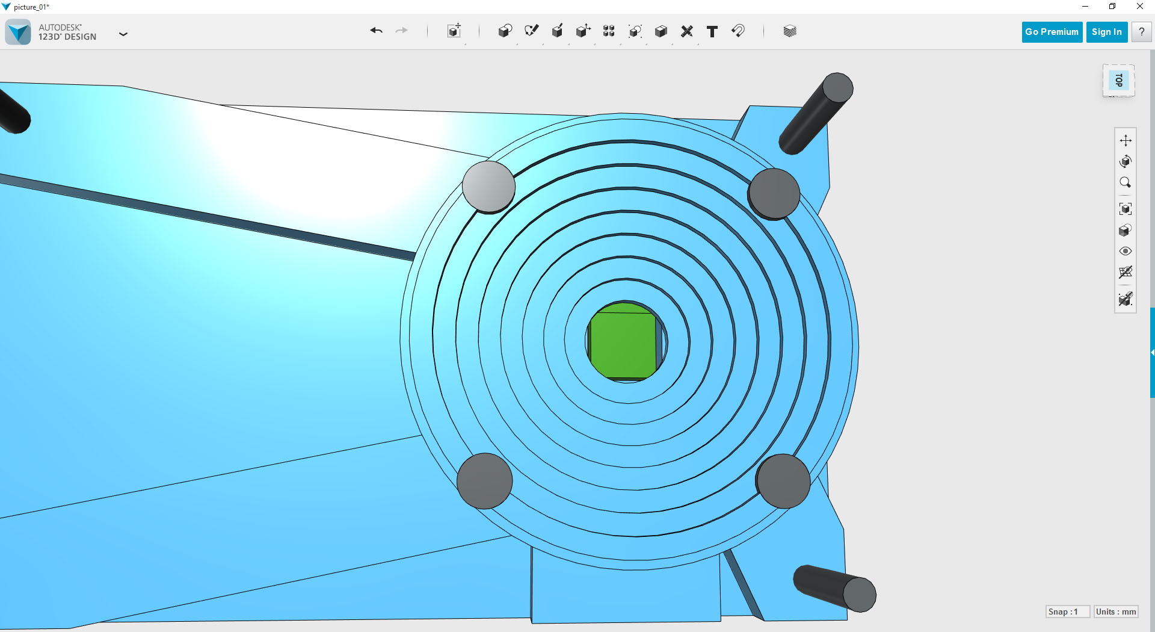The image size is (1155, 632).
Task: Open the Material panel
Action: tap(790, 31)
